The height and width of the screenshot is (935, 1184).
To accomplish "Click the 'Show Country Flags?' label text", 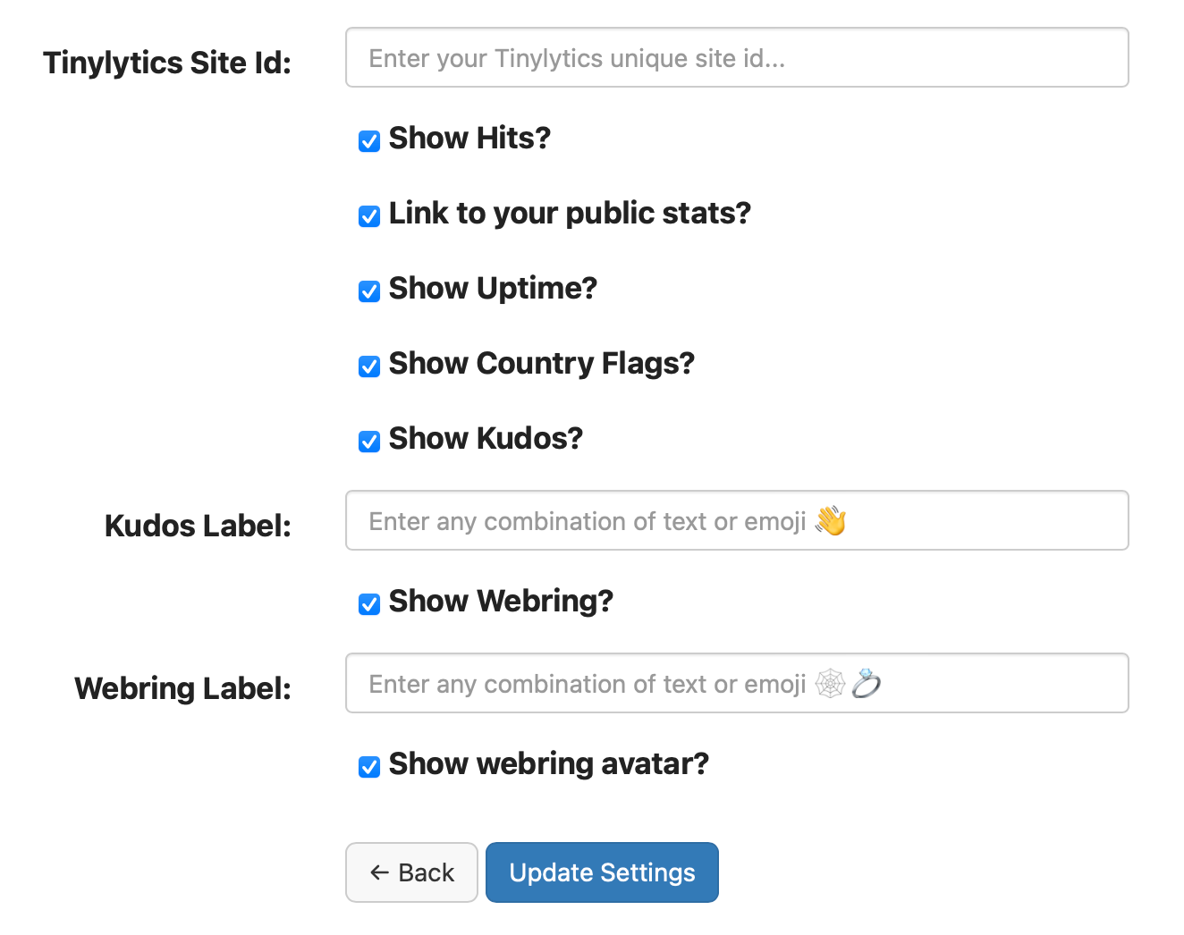I will coord(541,364).
